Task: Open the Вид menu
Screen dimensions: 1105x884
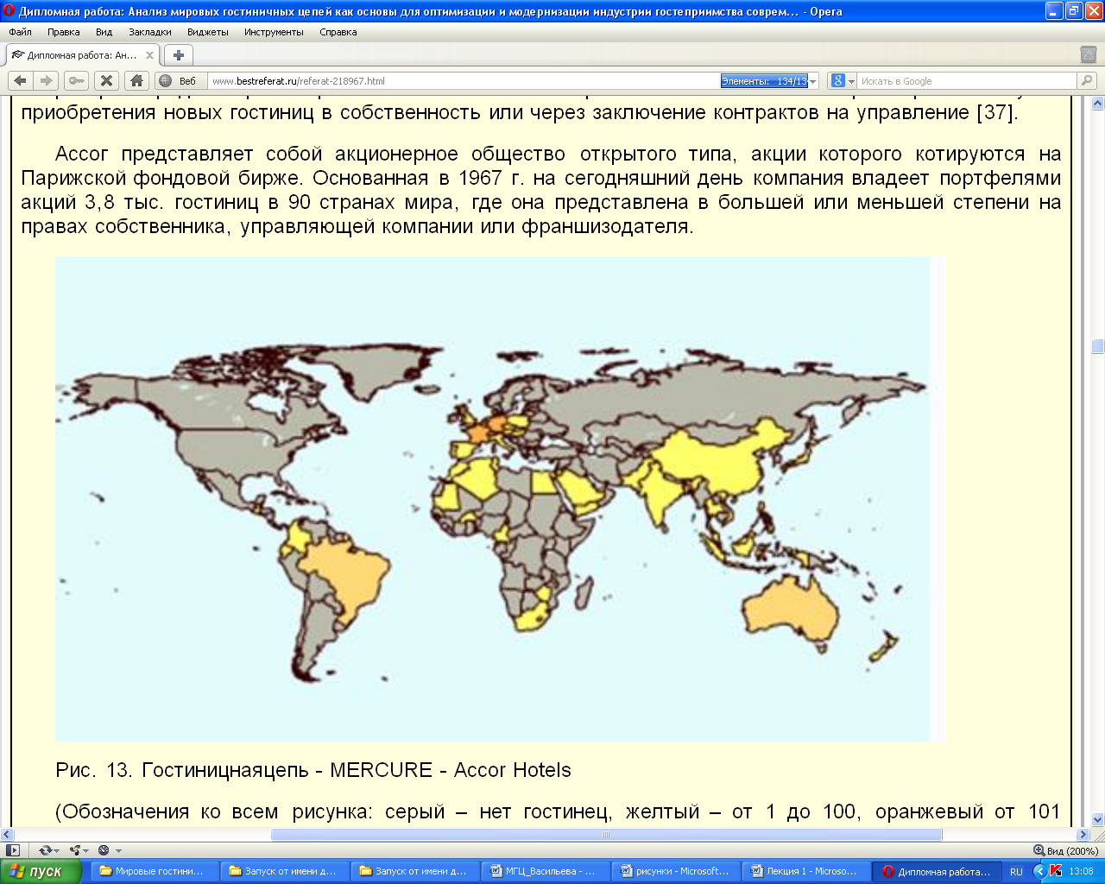Action: click(104, 32)
